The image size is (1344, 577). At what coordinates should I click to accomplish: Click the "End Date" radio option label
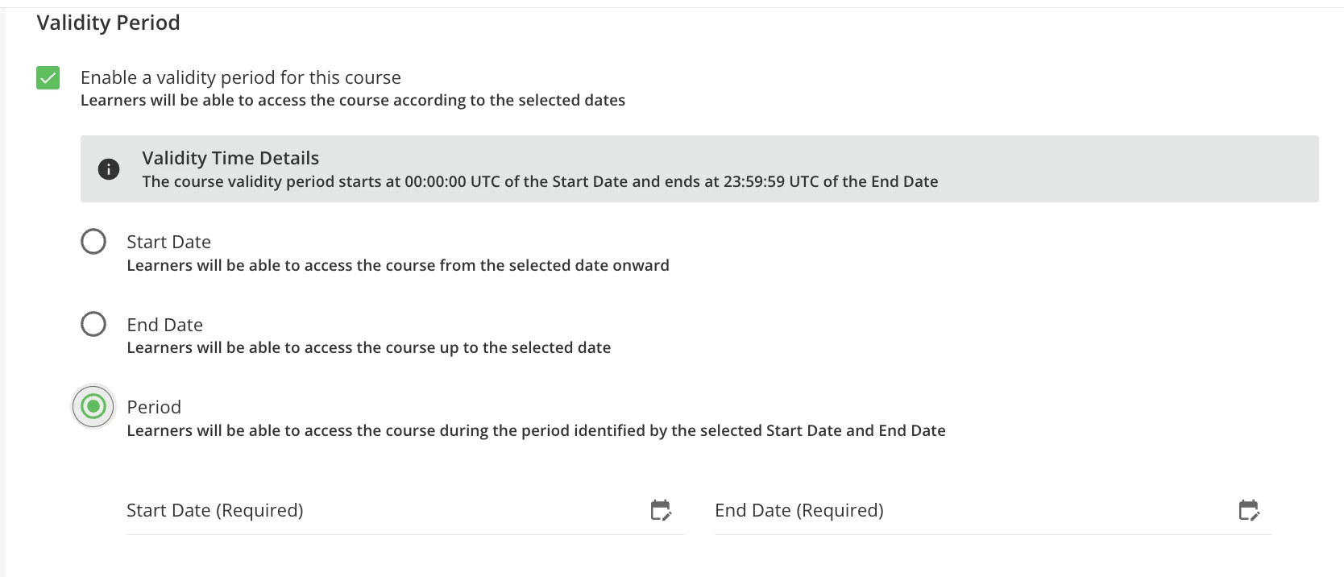coord(164,326)
